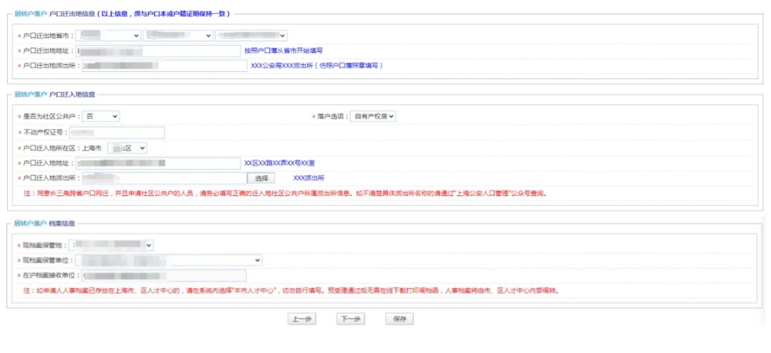Open the third district dropdown in 户口迁出地省市 row

point(251,35)
